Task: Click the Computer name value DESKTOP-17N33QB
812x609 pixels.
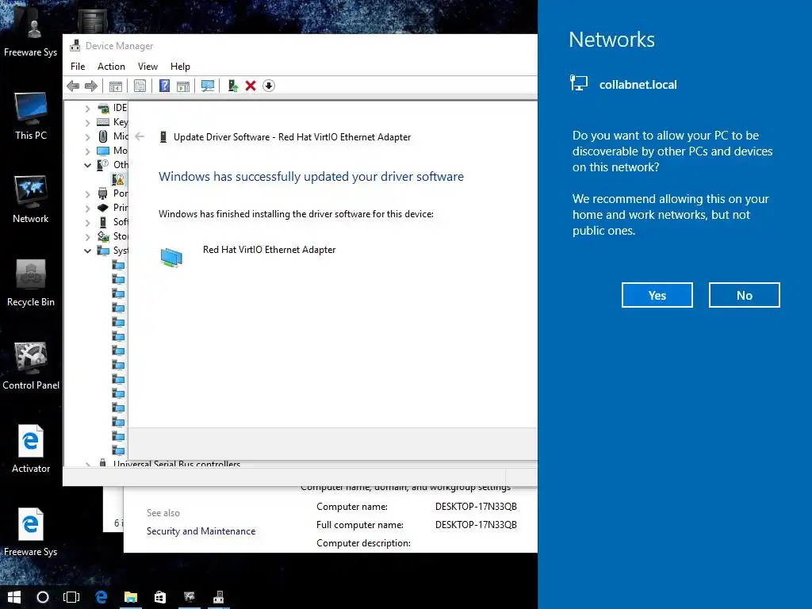Action: 476,507
